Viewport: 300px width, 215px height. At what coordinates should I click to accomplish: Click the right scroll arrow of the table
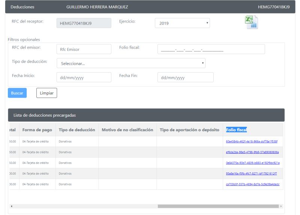point(281,206)
